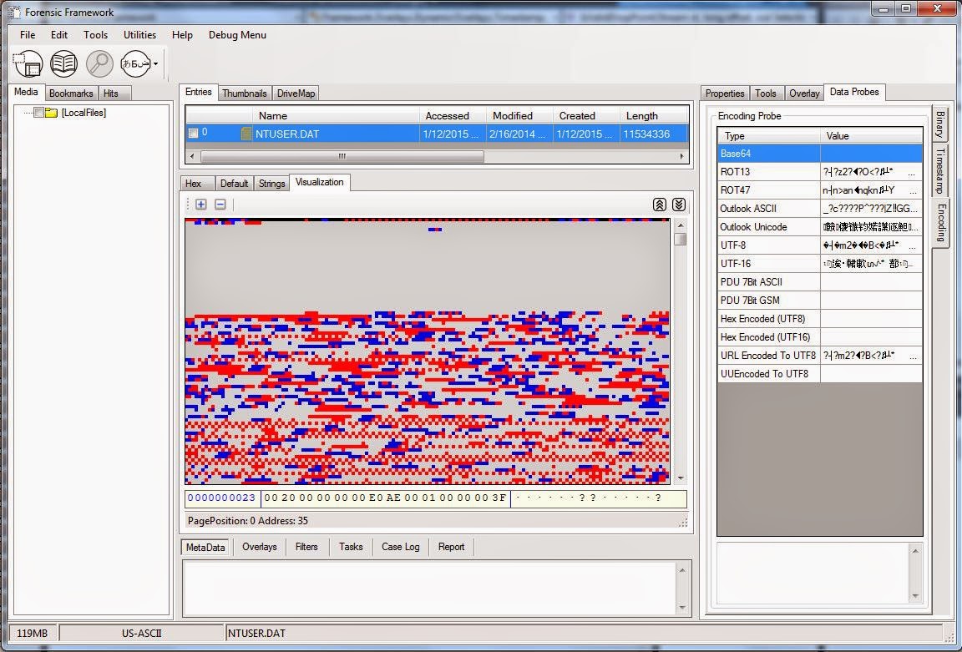Zoom in the visualization with plus icon
The height and width of the screenshot is (652, 962).
pyautogui.click(x=201, y=205)
